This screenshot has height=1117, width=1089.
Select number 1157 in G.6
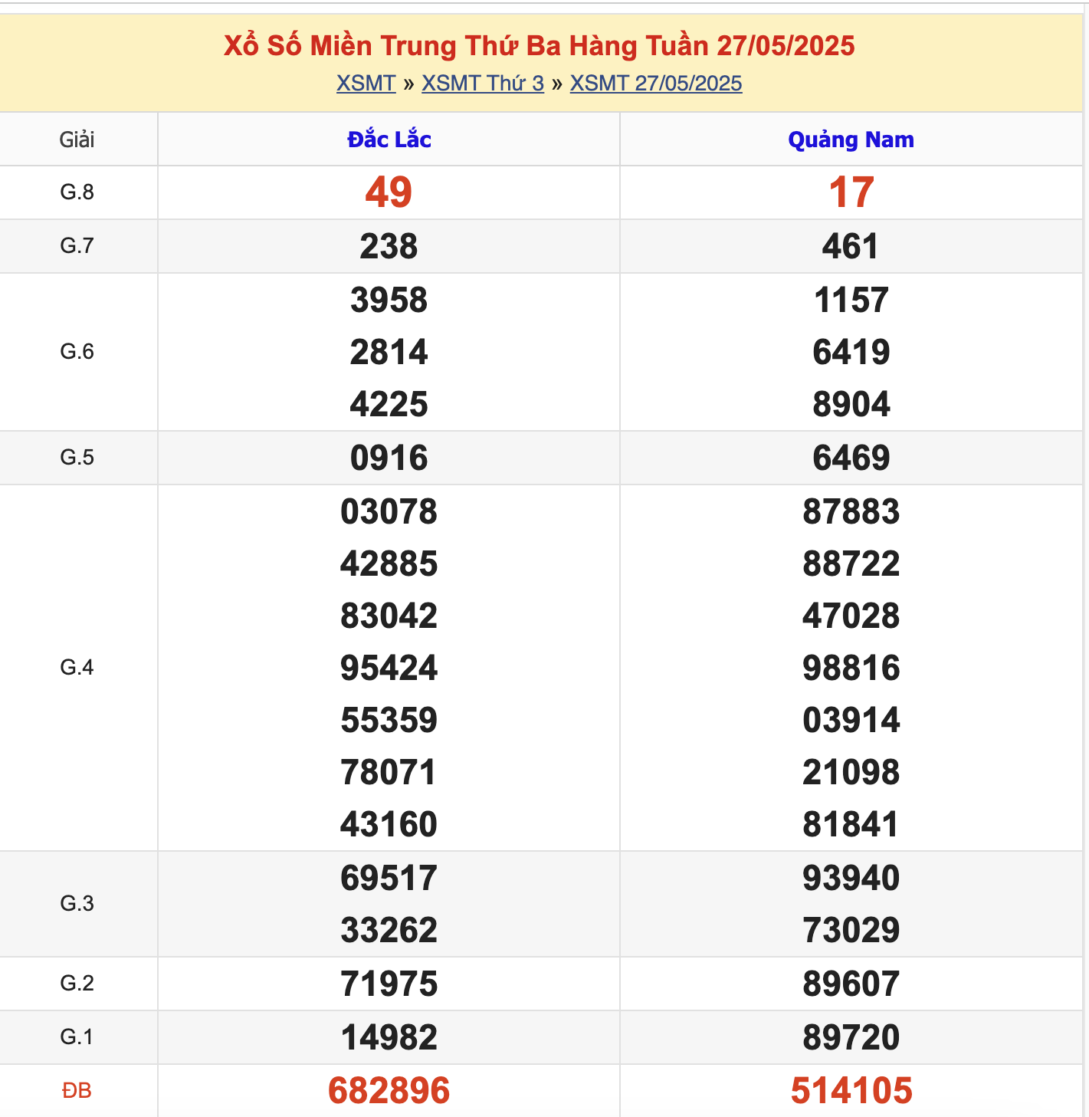tap(851, 300)
